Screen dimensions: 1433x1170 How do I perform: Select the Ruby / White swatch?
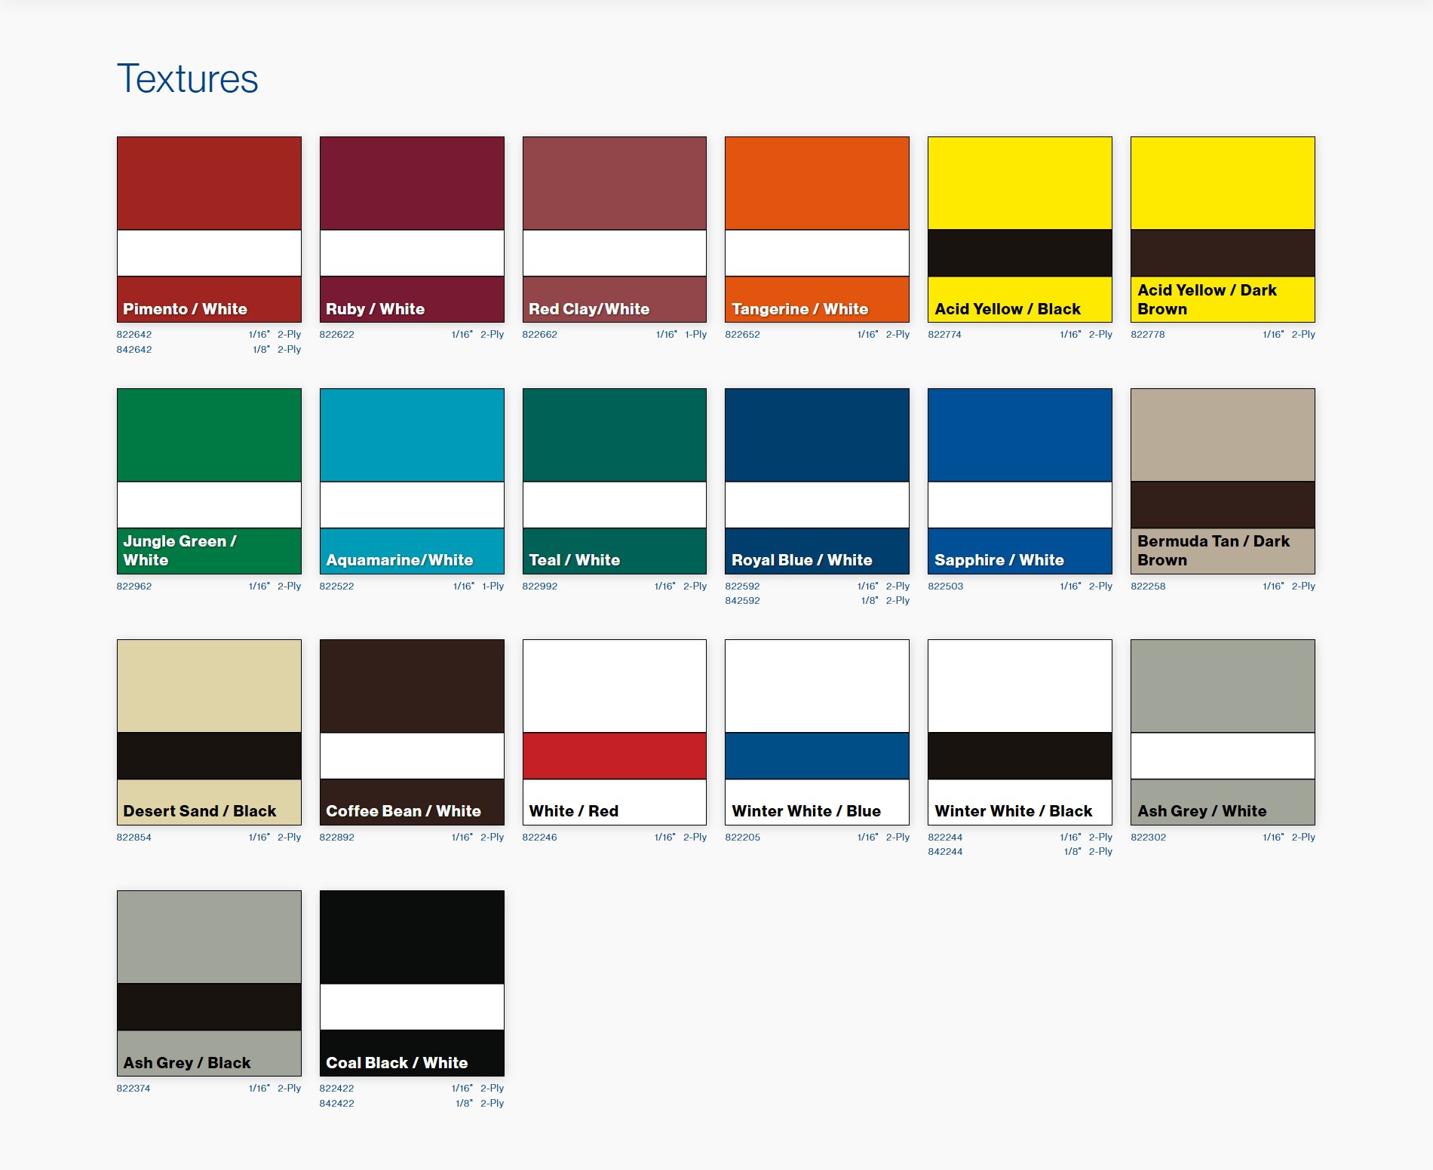coord(412,229)
